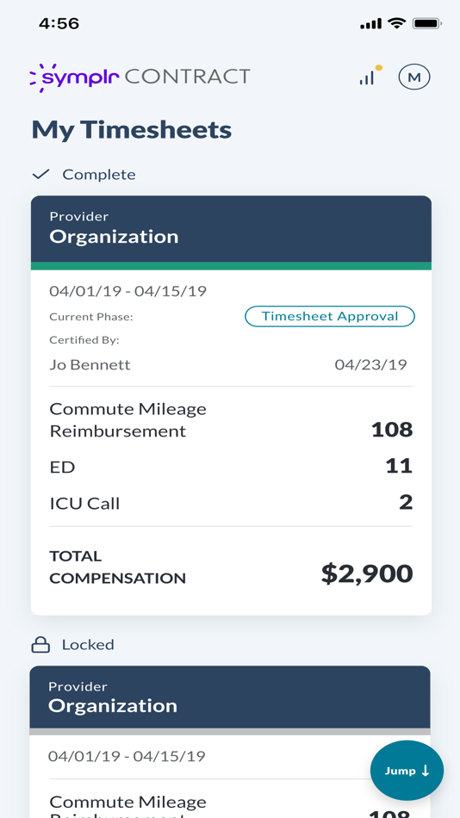Select the ED value 11
460x818 pixels.
click(x=399, y=465)
